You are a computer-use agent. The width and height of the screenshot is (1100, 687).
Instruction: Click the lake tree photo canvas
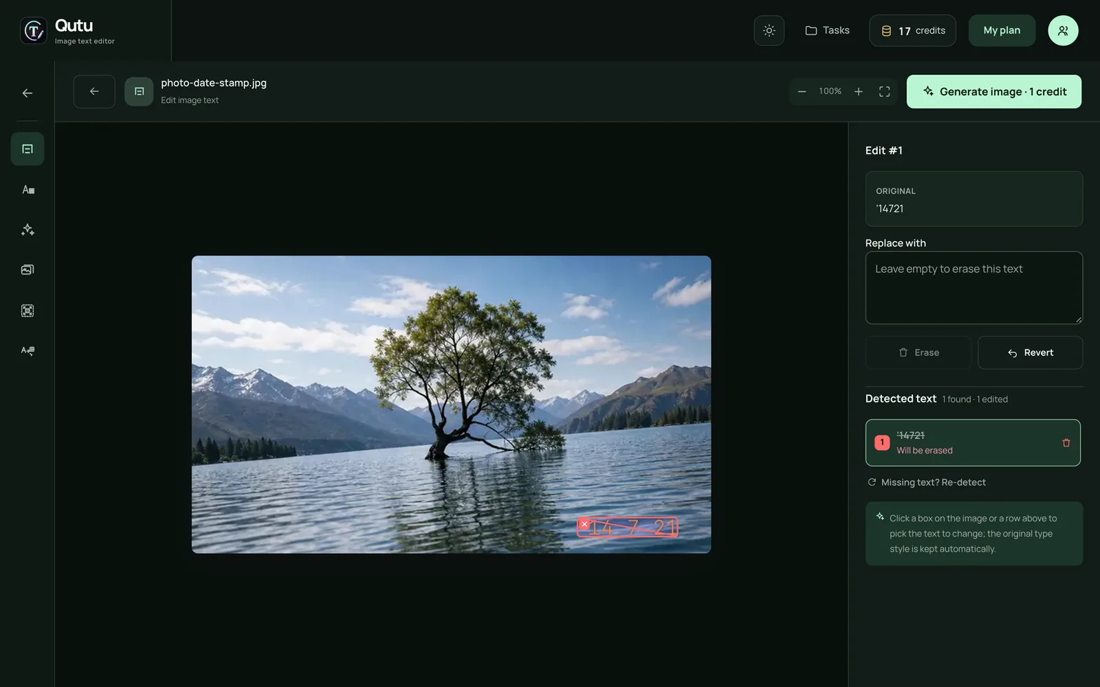point(451,405)
